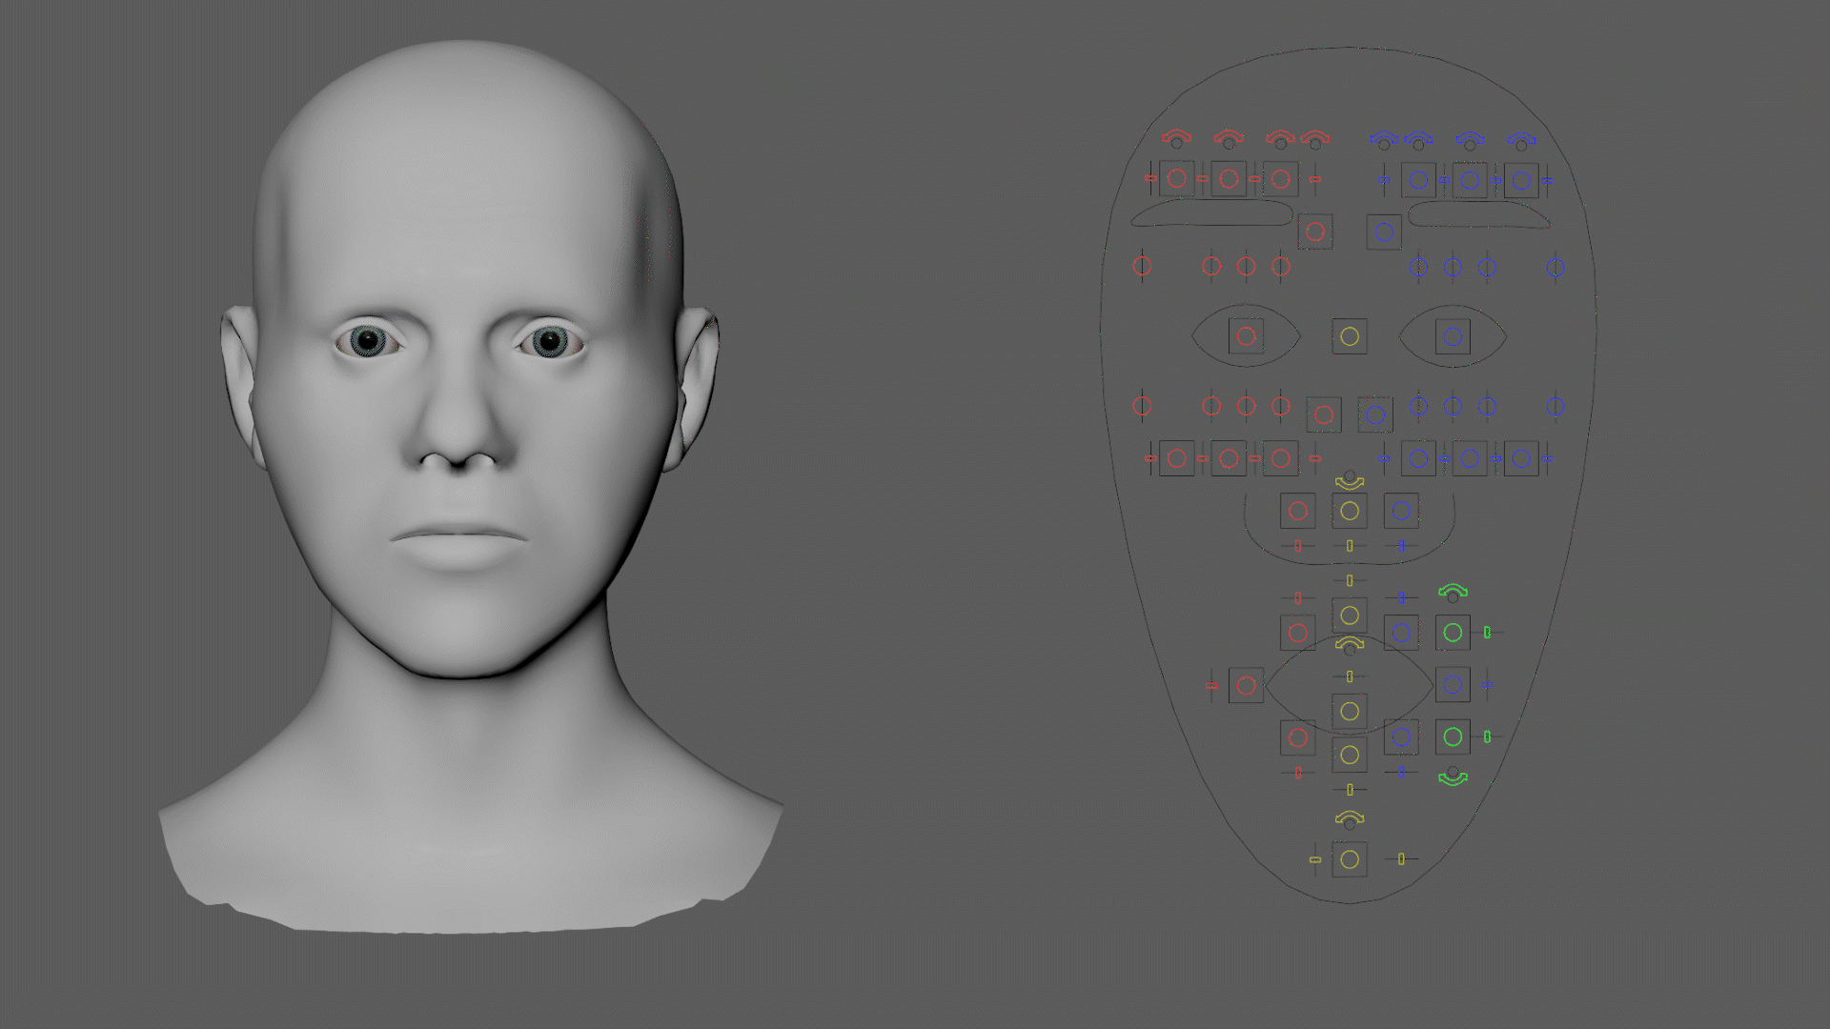Viewport: 1830px width, 1029px height.
Task: Click the lower green circle control
Action: tap(1452, 736)
